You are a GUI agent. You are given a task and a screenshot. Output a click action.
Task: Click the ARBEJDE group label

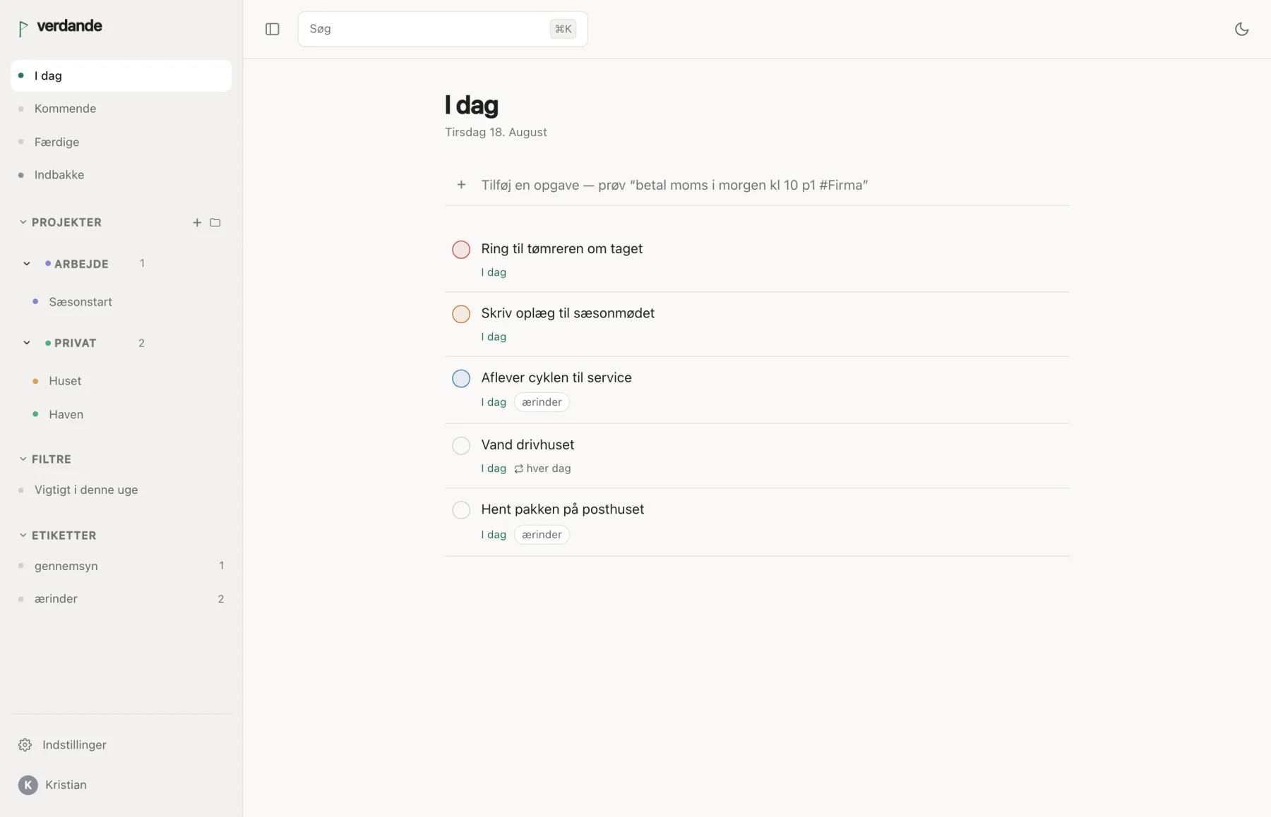pyautogui.click(x=81, y=264)
